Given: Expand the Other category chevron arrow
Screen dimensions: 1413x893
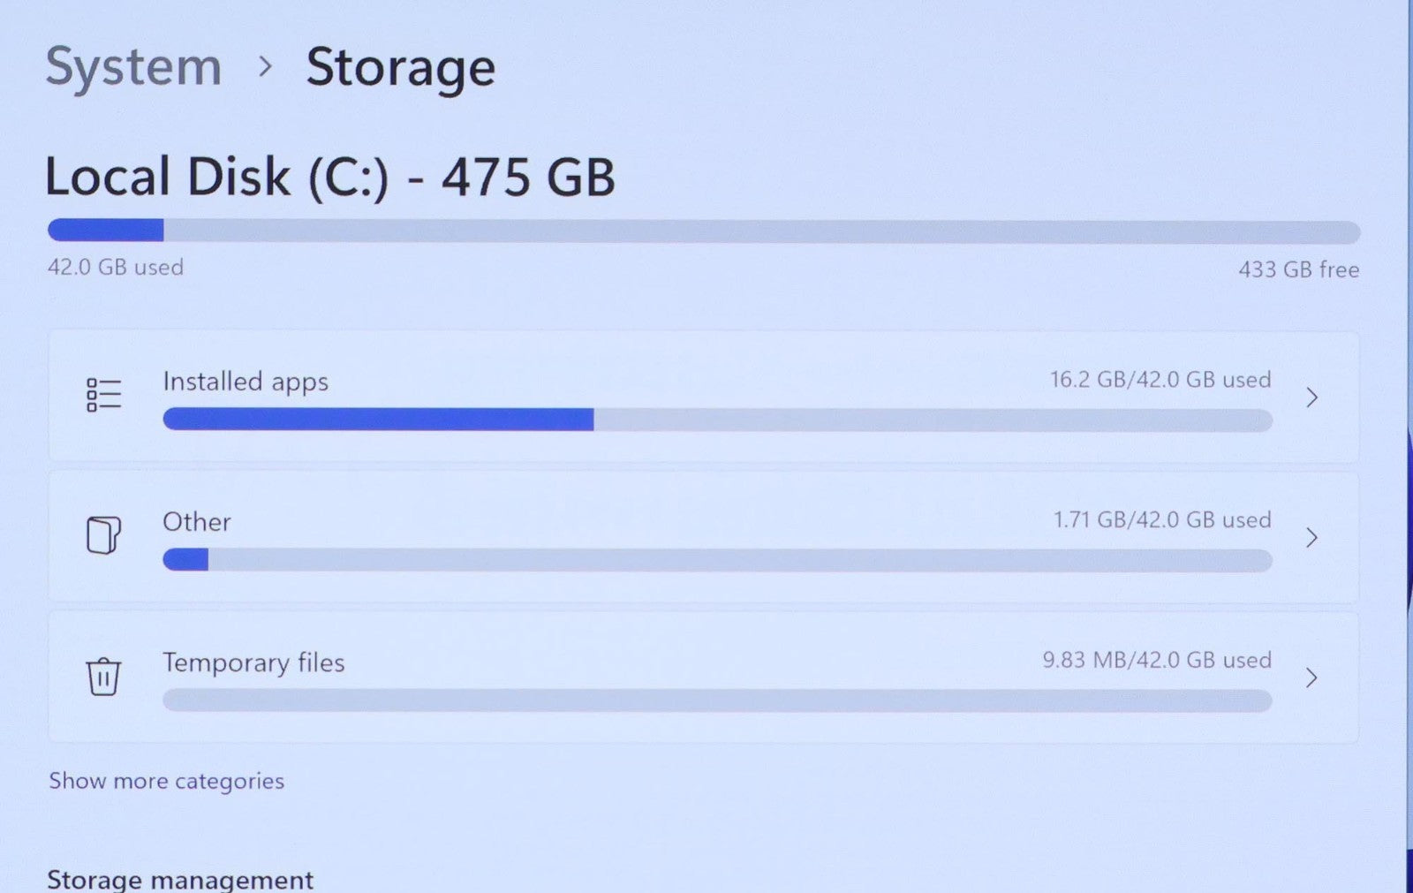Looking at the screenshot, I should pos(1311,537).
